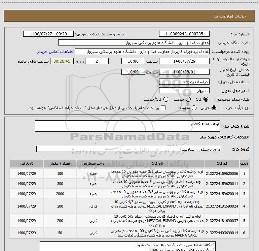Screen dimensions: 259x251
Task: Click product code 2132724159620011
Action: (x=222, y=184)
